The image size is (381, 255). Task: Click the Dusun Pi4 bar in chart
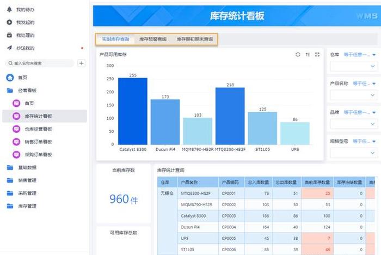pos(165,122)
